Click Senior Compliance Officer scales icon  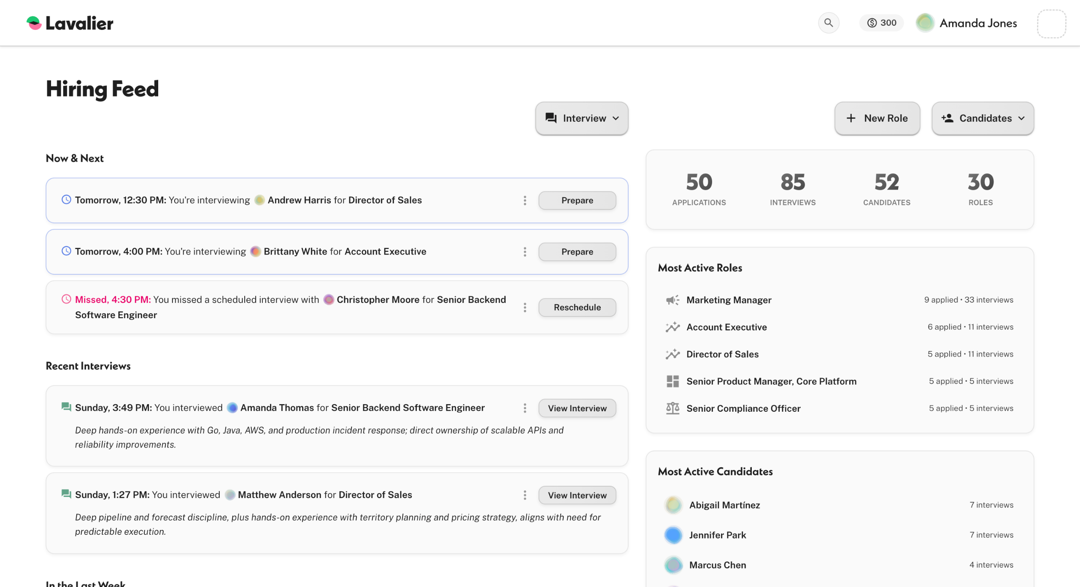(672, 408)
